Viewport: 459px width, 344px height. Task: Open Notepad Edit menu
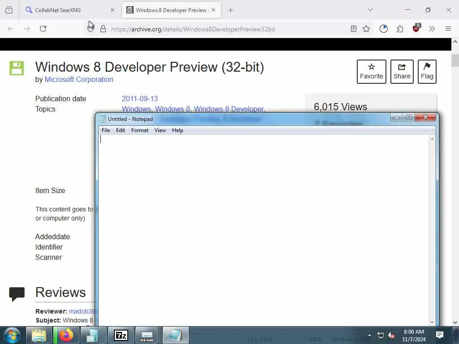pyautogui.click(x=120, y=130)
